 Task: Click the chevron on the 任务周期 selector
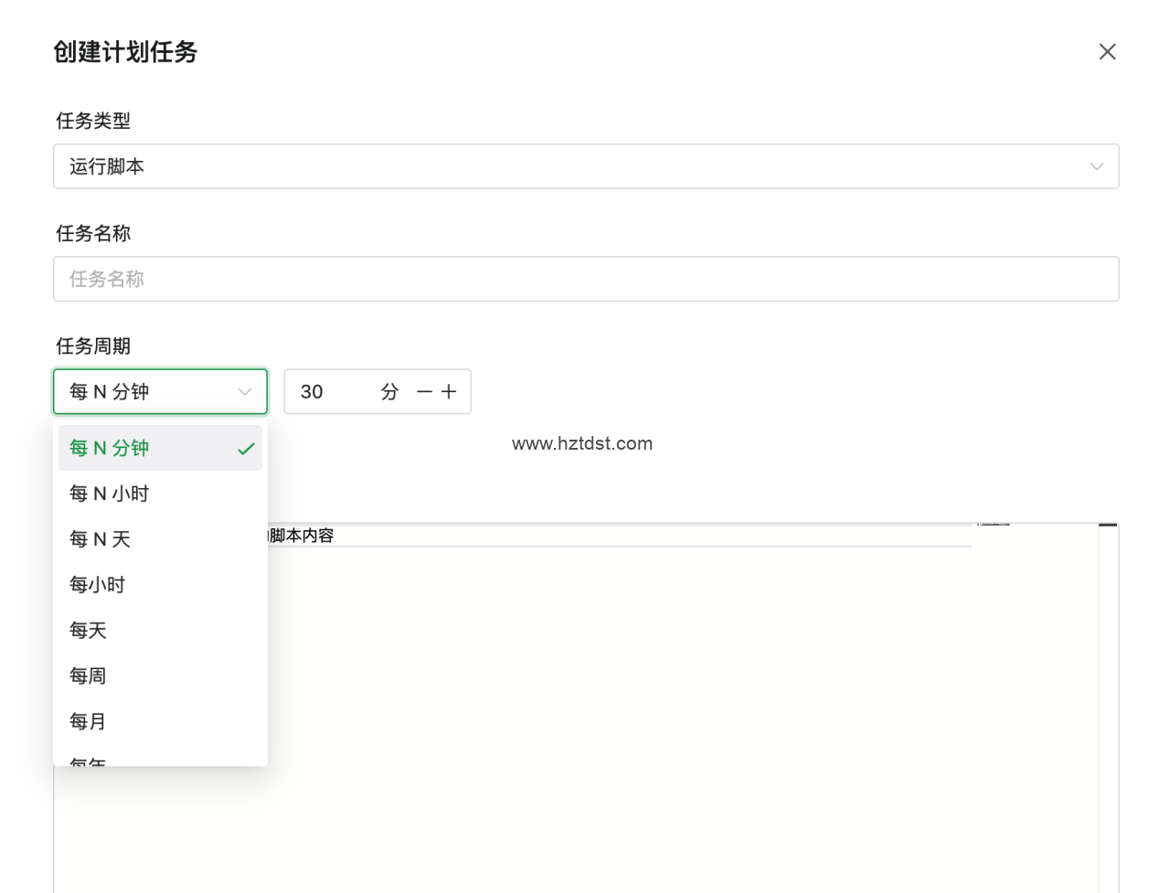[x=244, y=391]
